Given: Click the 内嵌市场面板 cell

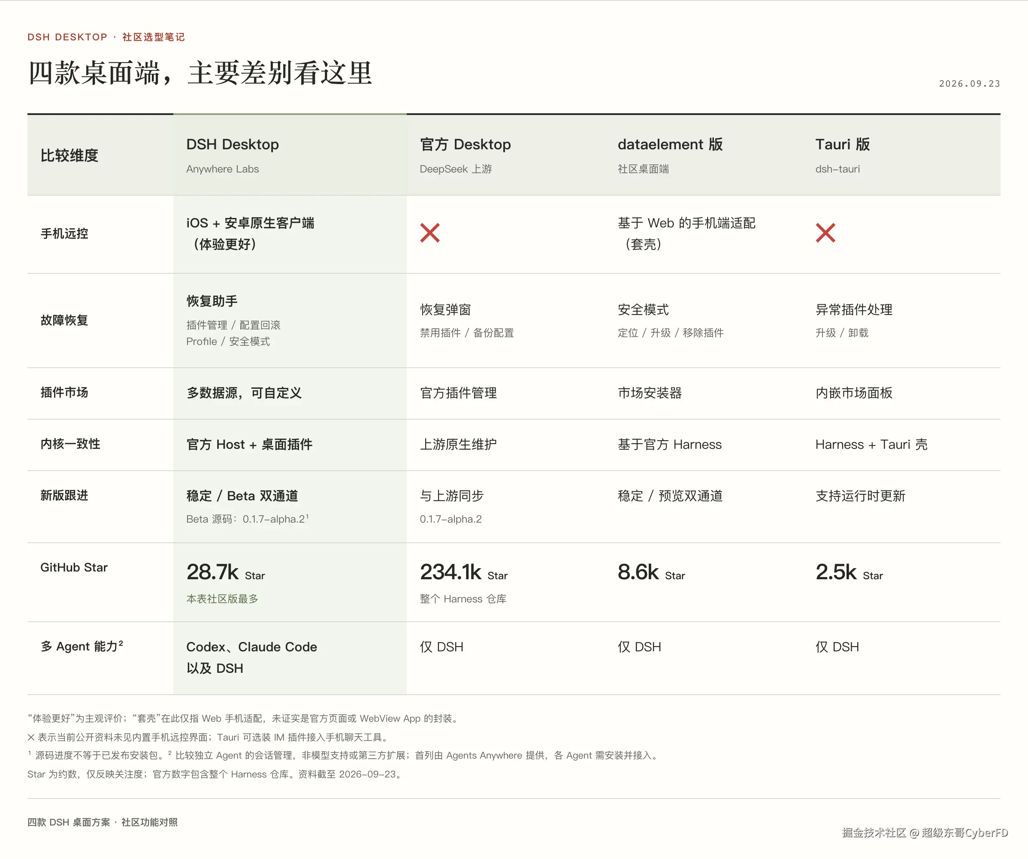Looking at the screenshot, I should click(854, 393).
